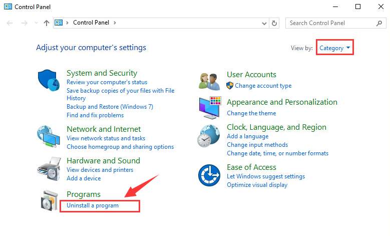The height and width of the screenshot is (236, 390).
Task: Open the Programs category heading
Action: (84, 194)
